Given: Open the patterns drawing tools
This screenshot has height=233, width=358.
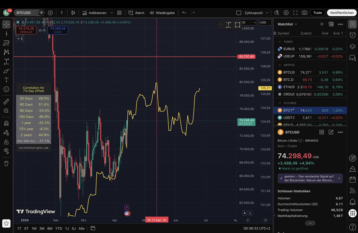Looking at the screenshot, I should click(6, 52).
